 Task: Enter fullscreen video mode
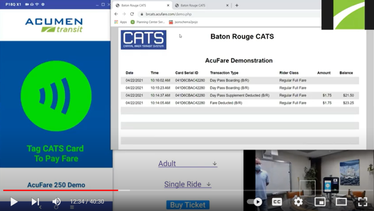tap(363, 202)
